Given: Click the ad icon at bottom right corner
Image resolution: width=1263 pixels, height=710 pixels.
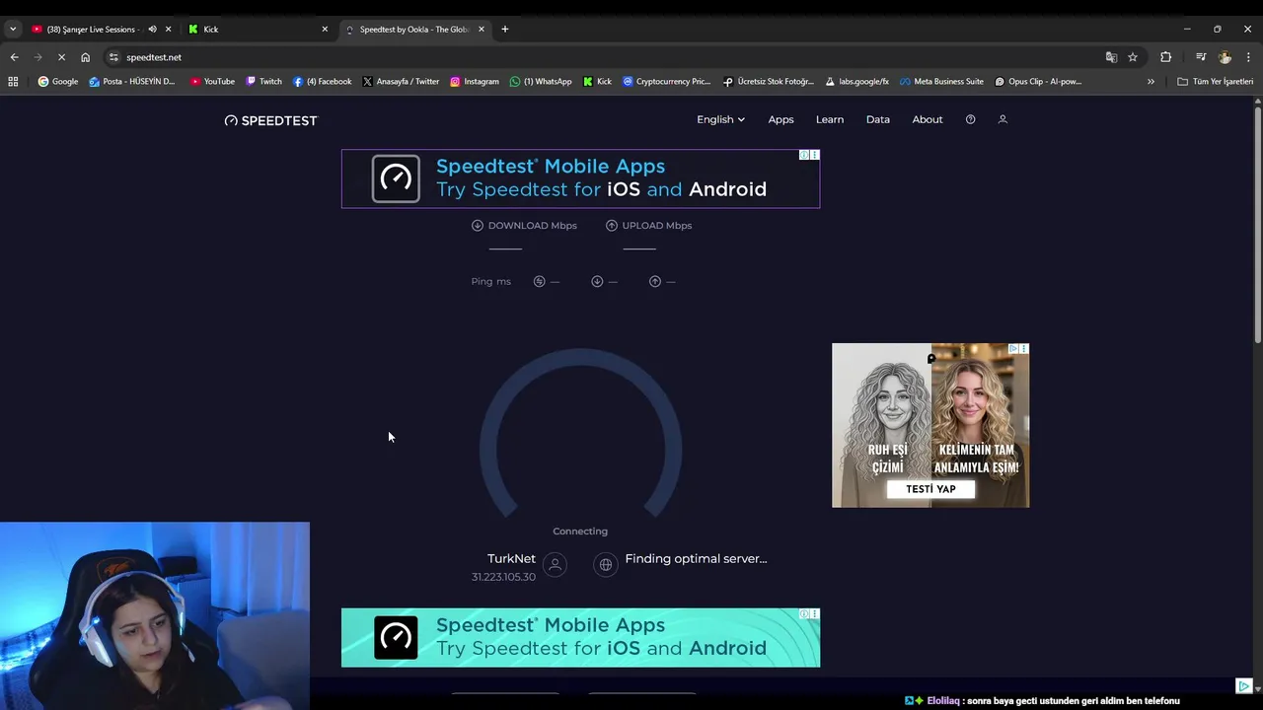Looking at the screenshot, I should click(x=1243, y=686).
